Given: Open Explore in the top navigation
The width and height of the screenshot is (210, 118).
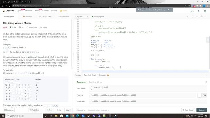Looking at the screenshot, I should coord(20,11).
